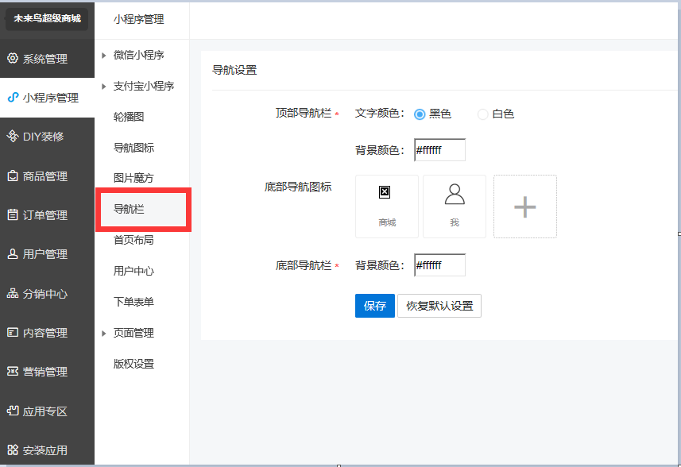The height and width of the screenshot is (467, 681).
Task: Click the 恢复默认设置 button
Action: click(x=439, y=306)
